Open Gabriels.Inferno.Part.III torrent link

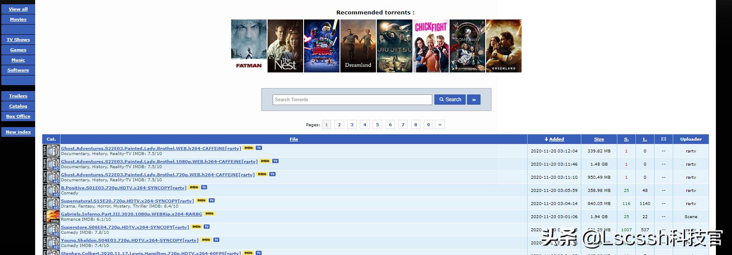click(132, 214)
